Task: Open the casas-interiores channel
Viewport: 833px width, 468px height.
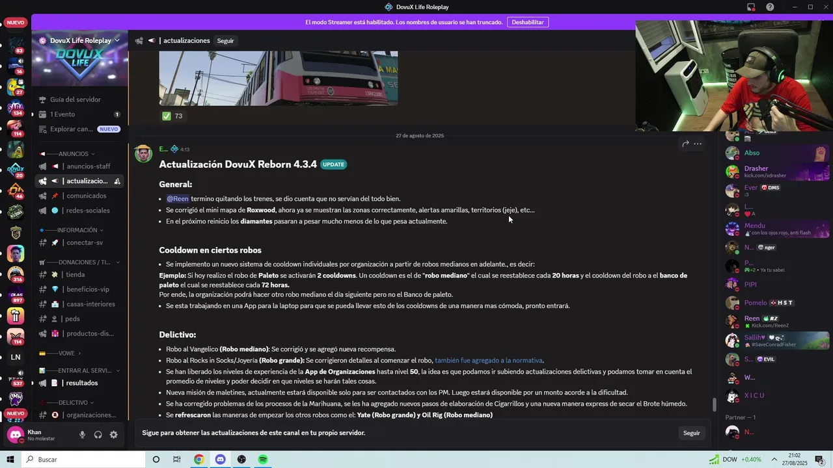Action: 79,304
